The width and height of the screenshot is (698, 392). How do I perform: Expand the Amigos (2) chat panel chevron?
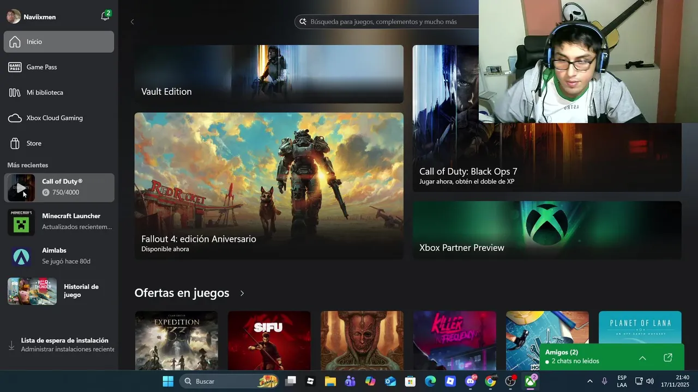tap(642, 358)
